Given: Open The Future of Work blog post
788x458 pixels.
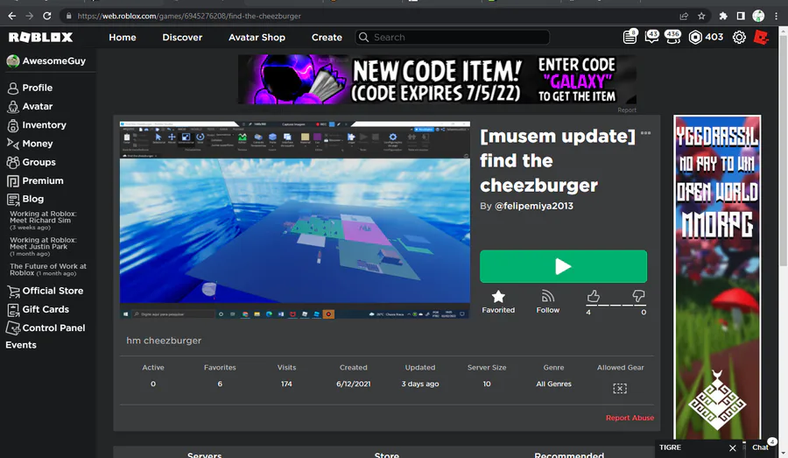Looking at the screenshot, I should click(48, 270).
